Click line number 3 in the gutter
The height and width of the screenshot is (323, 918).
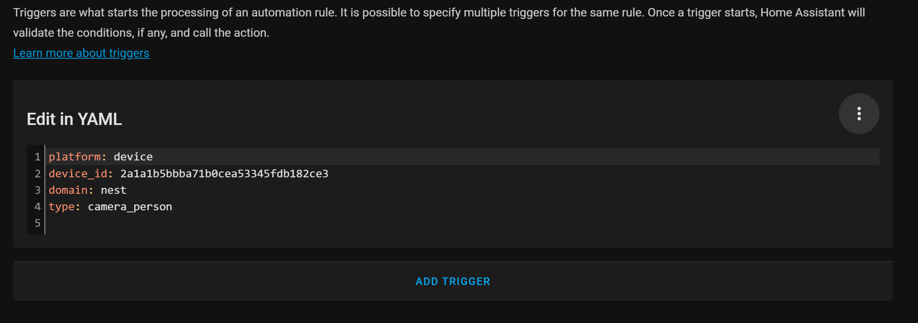(x=37, y=190)
